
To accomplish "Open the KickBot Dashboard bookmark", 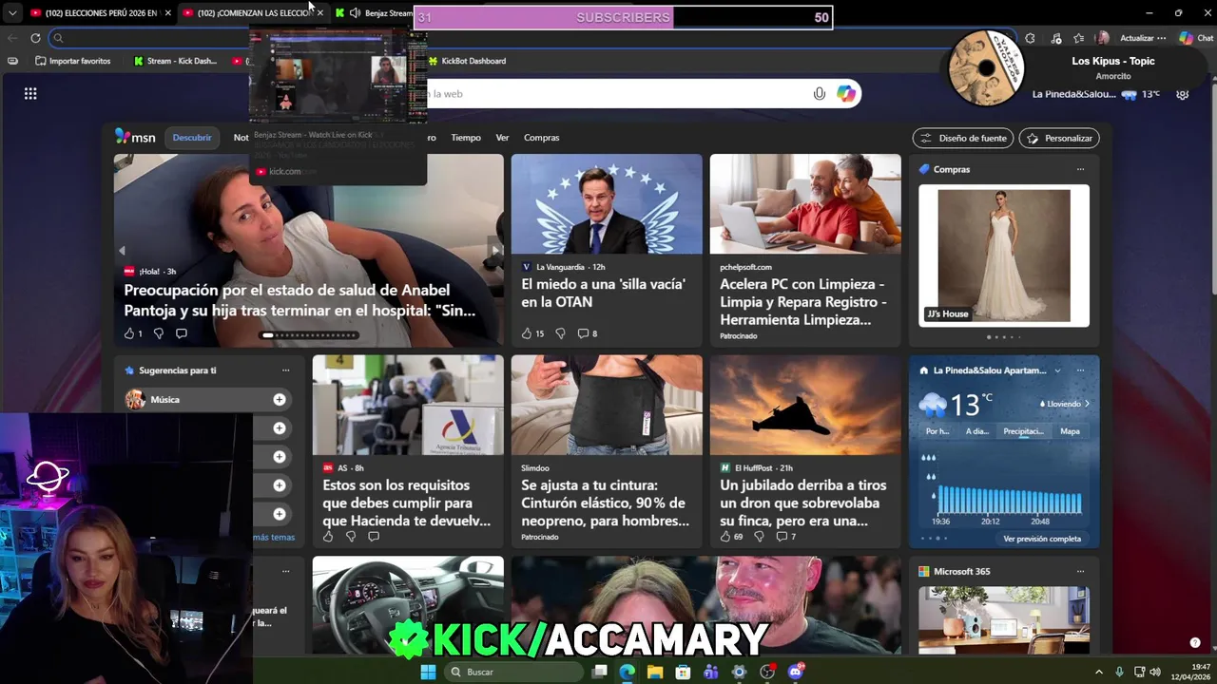I will 467,61.
